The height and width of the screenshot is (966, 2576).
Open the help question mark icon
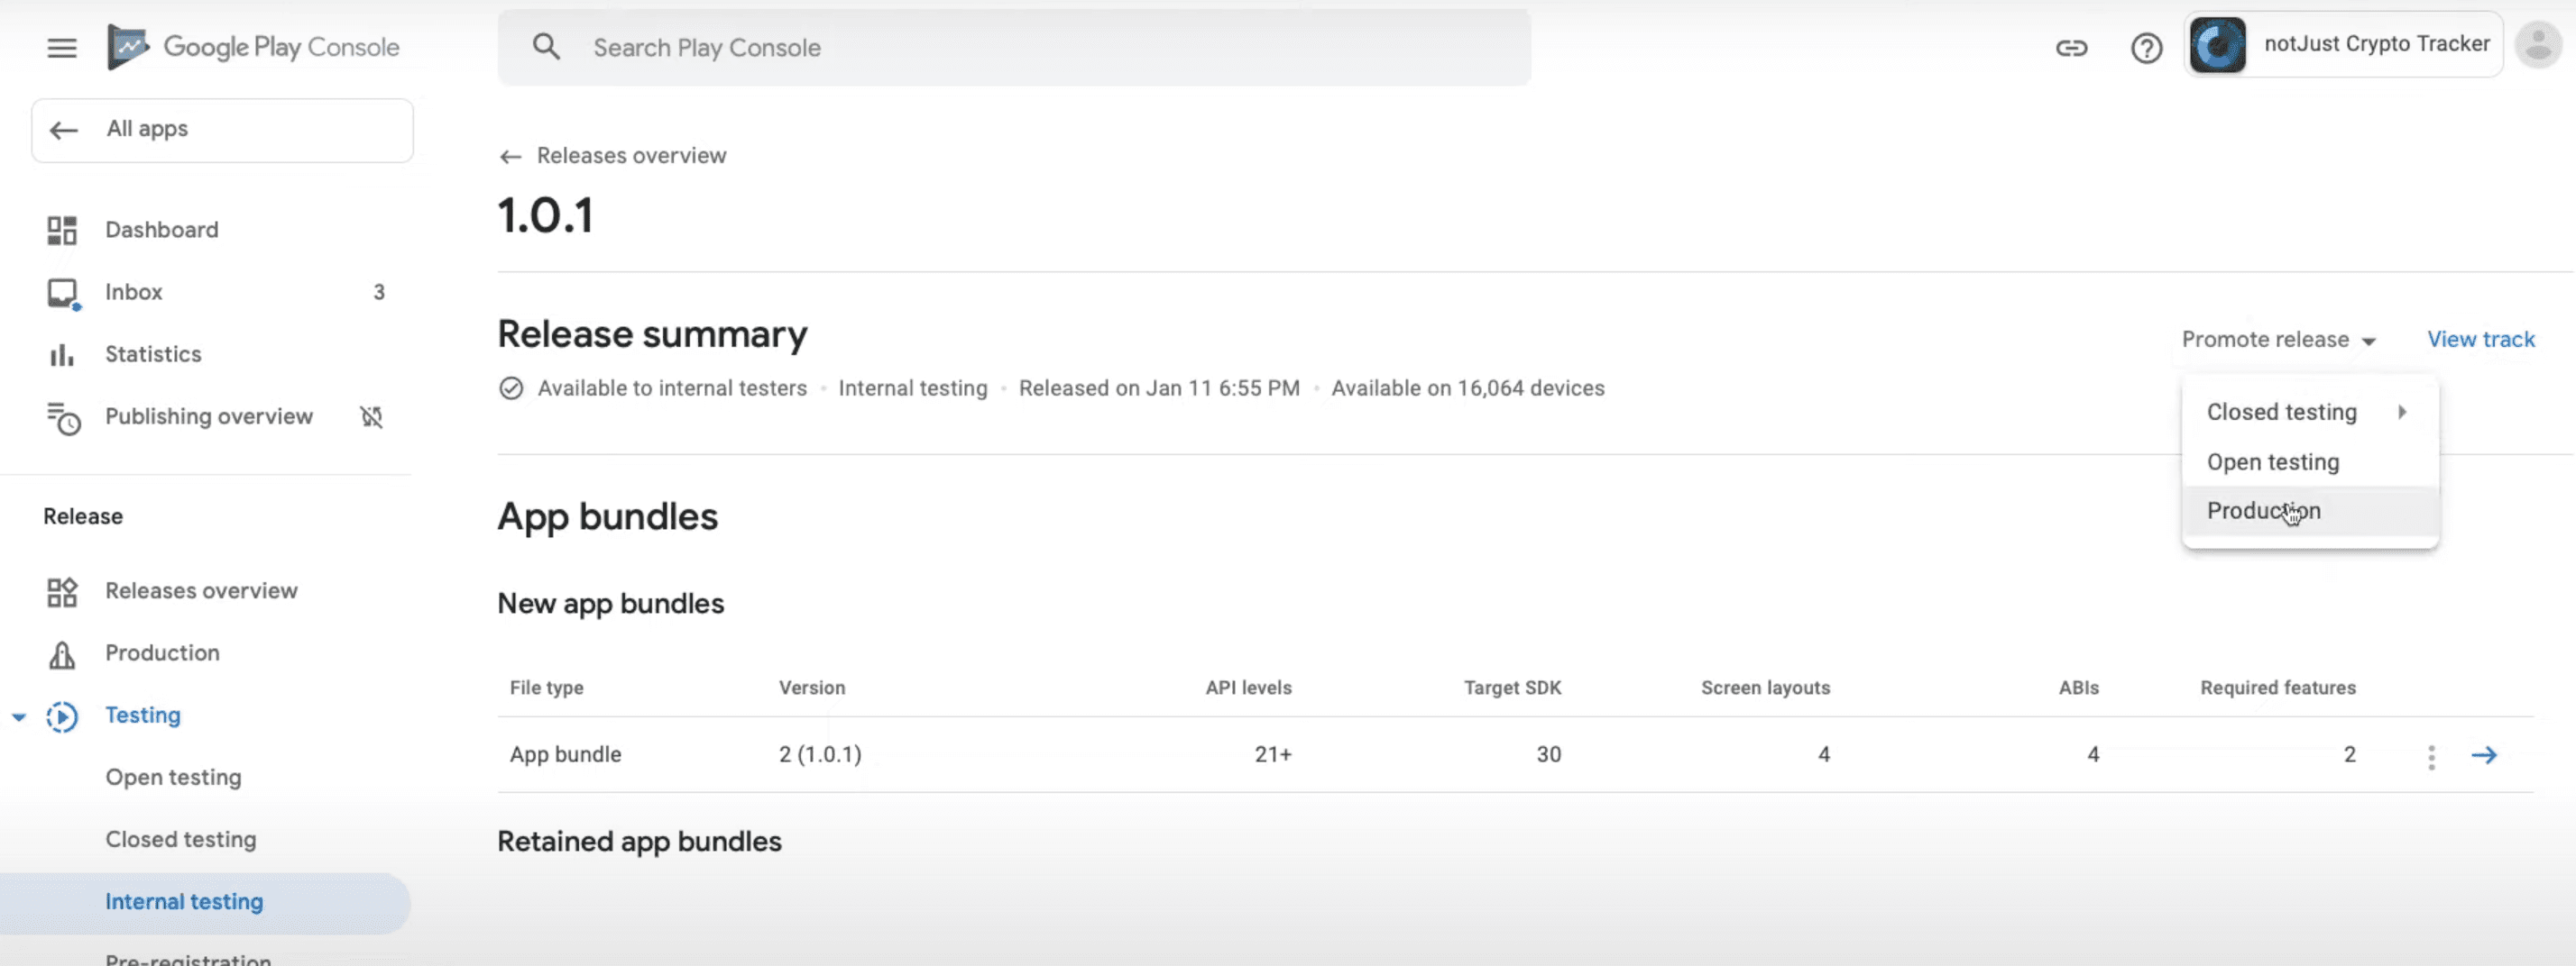(2146, 48)
